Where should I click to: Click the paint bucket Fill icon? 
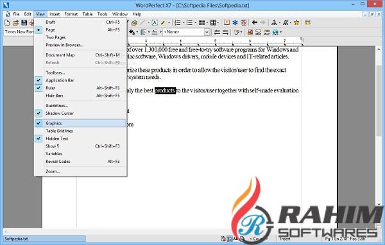[132, 32]
